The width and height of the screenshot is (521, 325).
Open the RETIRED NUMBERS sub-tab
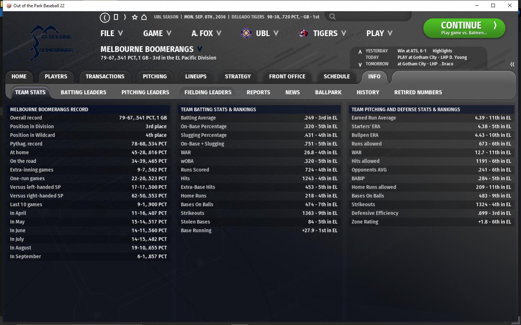pyautogui.click(x=418, y=92)
